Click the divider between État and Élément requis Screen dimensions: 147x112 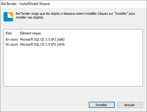click(x=18, y=33)
